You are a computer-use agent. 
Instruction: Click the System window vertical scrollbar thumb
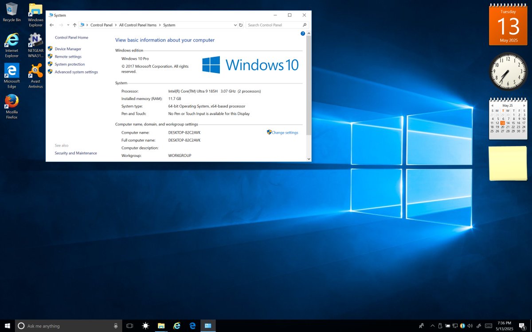(309, 85)
